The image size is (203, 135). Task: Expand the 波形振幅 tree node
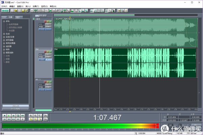4,40
